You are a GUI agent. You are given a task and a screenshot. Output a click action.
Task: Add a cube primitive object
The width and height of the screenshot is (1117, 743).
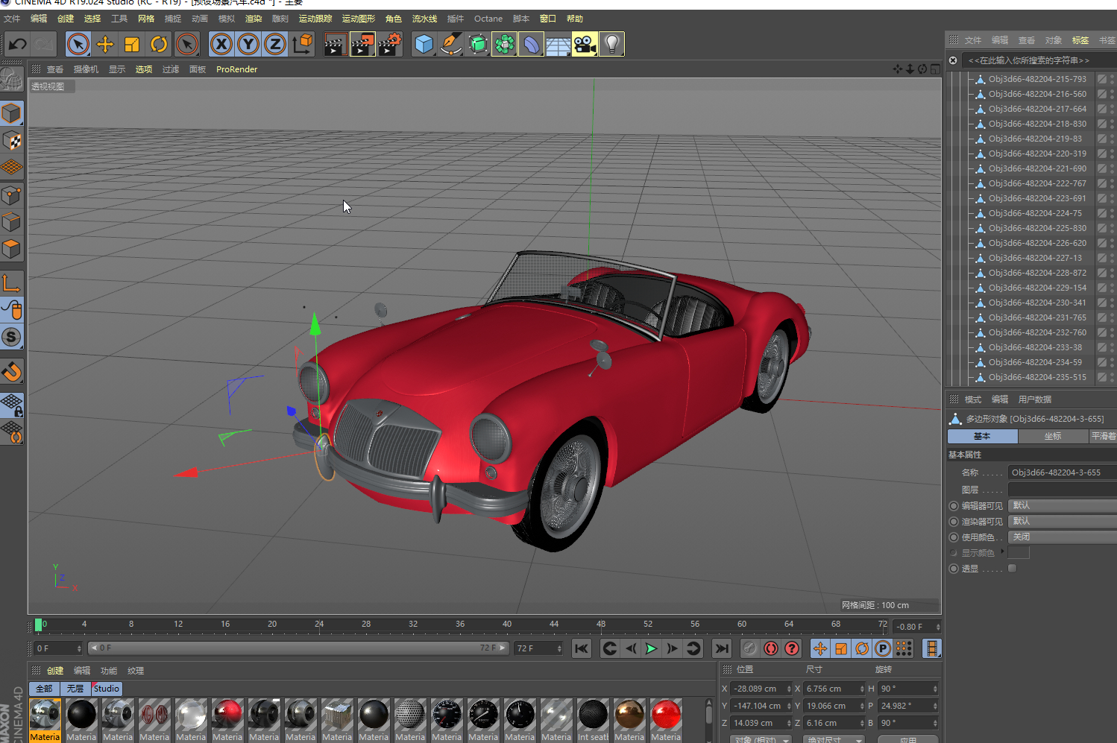tap(424, 45)
